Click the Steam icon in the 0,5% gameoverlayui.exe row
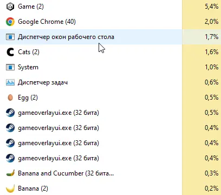Viewport: 221px width, 195px height. pyautogui.click(x=10, y=113)
